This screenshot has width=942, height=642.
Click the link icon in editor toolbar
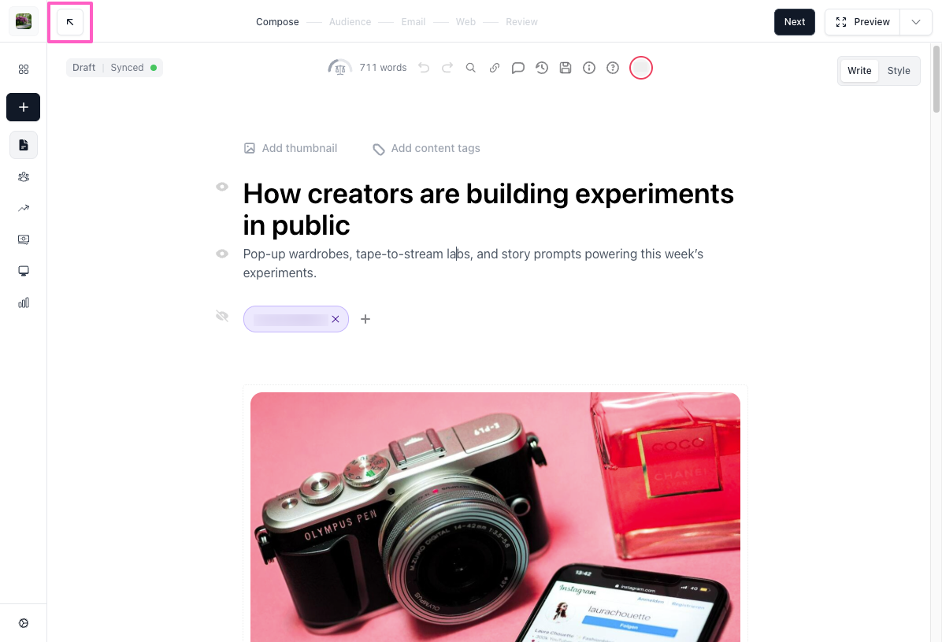pyautogui.click(x=495, y=68)
